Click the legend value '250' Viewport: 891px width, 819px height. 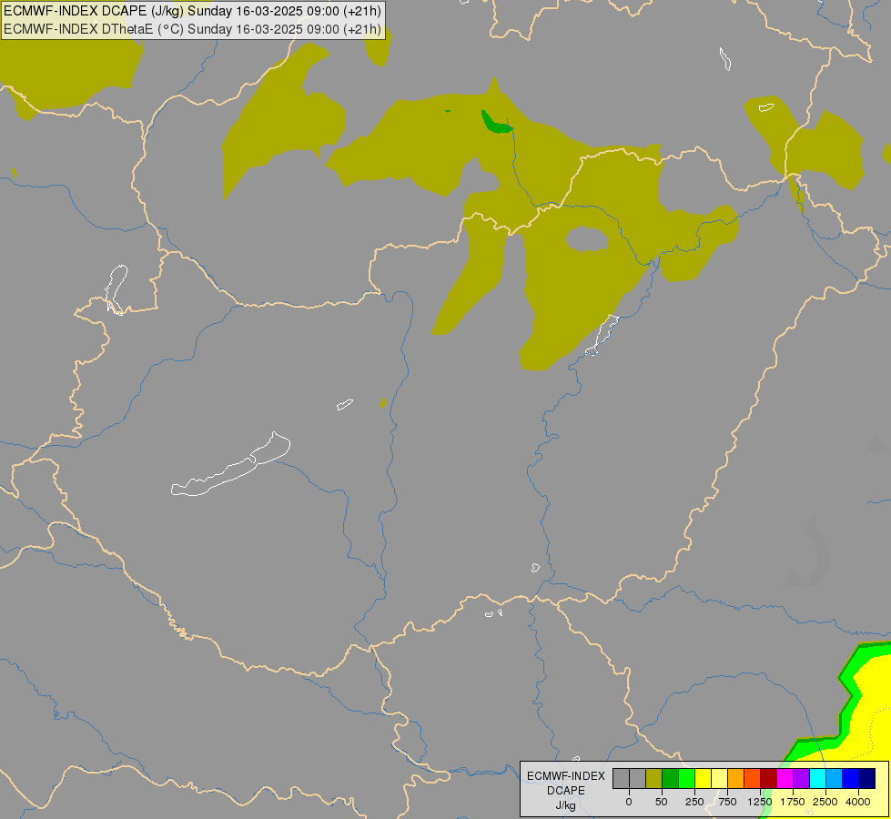click(694, 802)
